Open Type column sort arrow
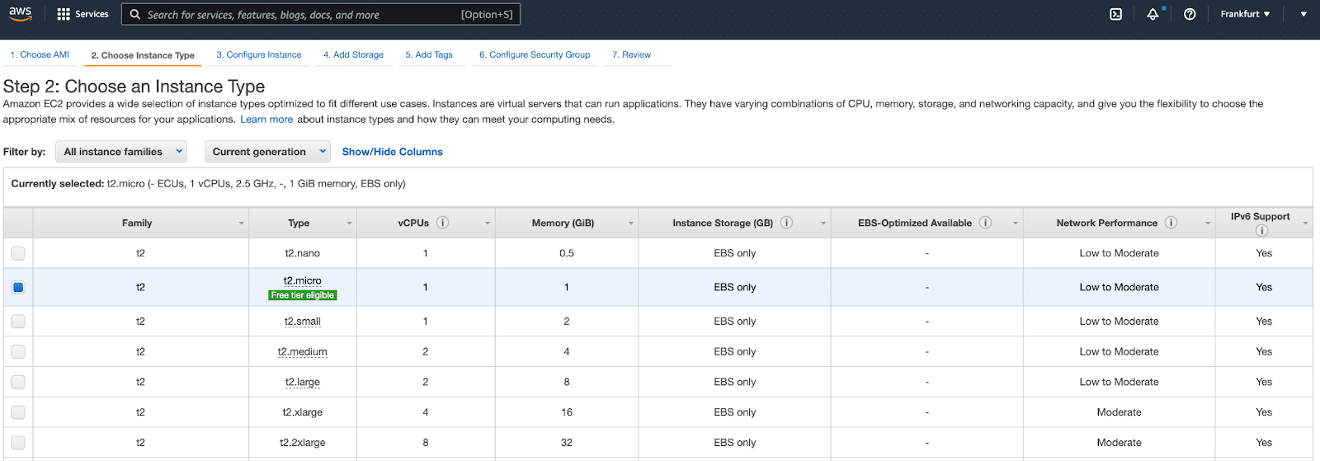This screenshot has height=461, width=1320. click(x=349, y=223)
